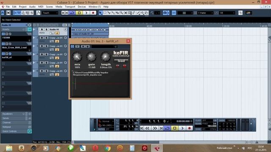
Task: Expand the Quick Controls inspector section
Action: [17, 131]
